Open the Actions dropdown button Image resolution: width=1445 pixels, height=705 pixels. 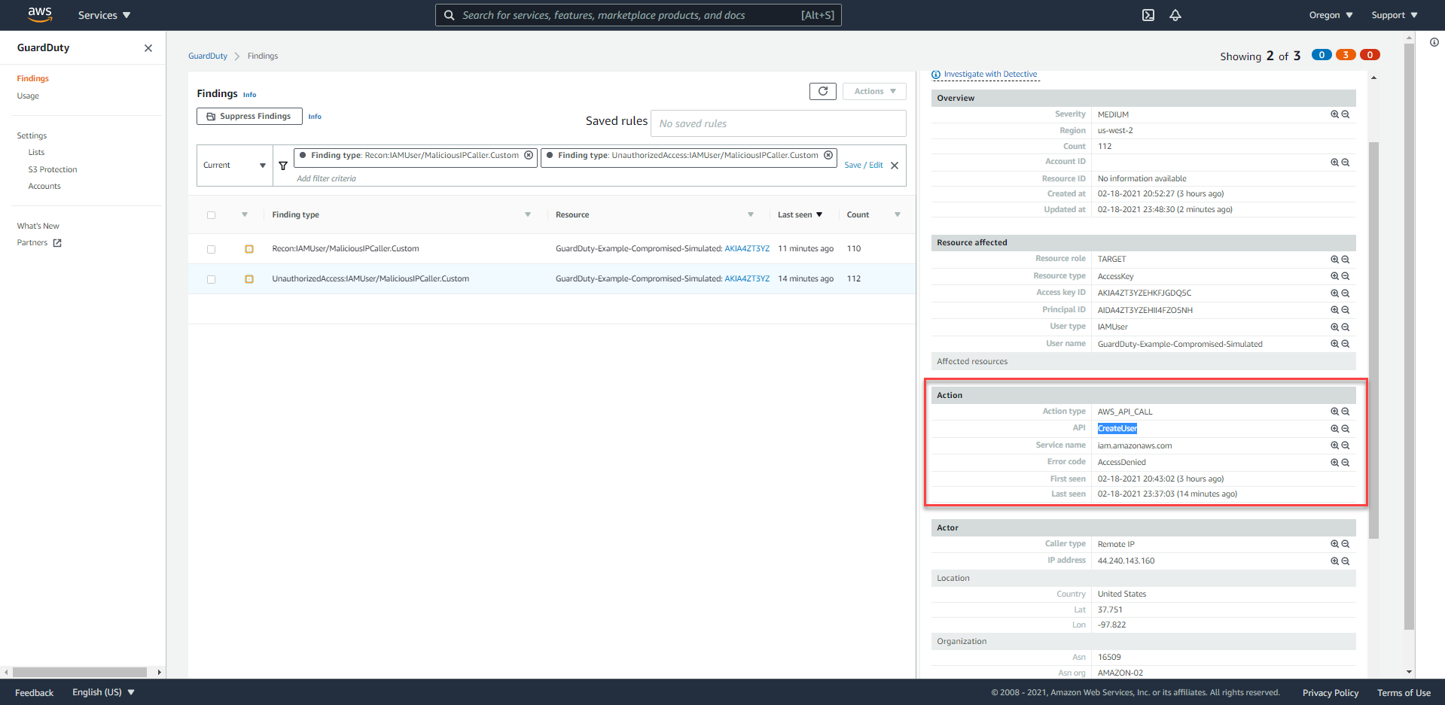click(x=874, y=91)
